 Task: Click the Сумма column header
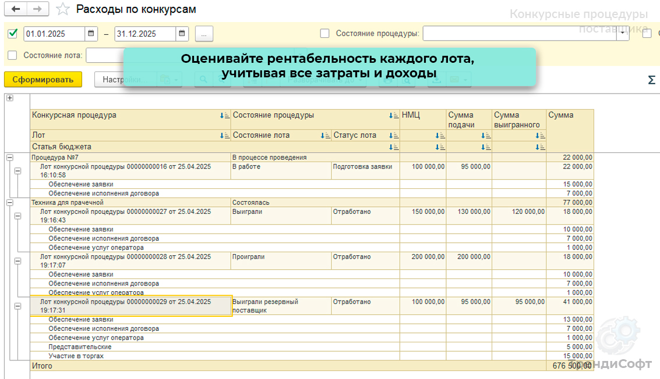click(570, 131)
